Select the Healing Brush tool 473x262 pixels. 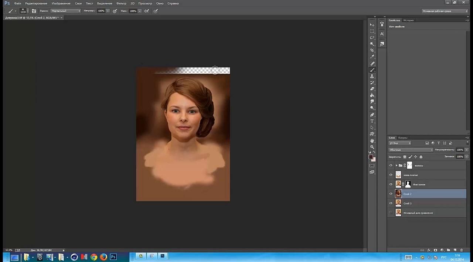point(372,64)
